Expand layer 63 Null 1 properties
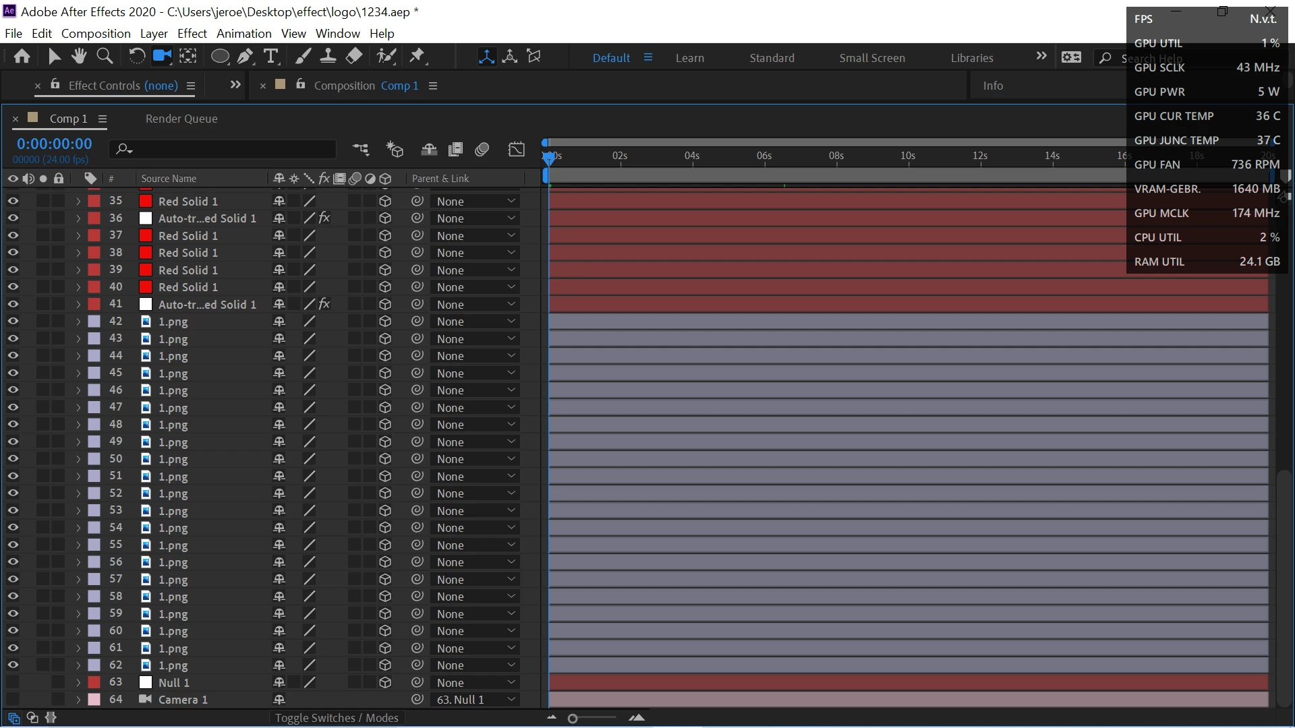Viewport: 1295px width, 728px height. click(78, 683)
